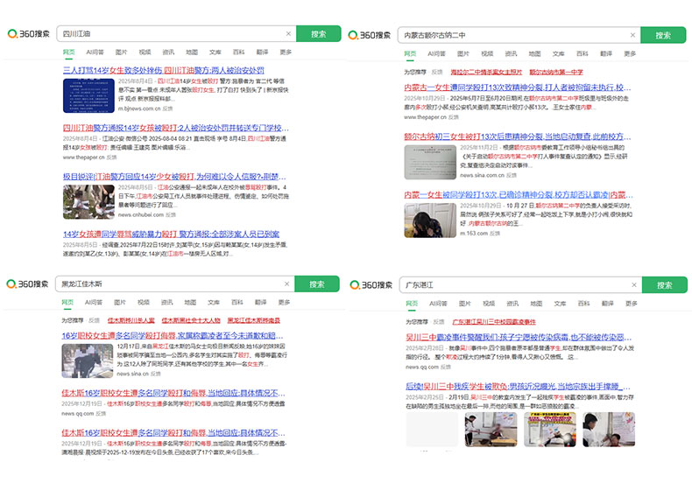692x490 pixels.
Task: Clear the 内蒙古额尔古纳二中 search box with X
Action: pos(632,35)
